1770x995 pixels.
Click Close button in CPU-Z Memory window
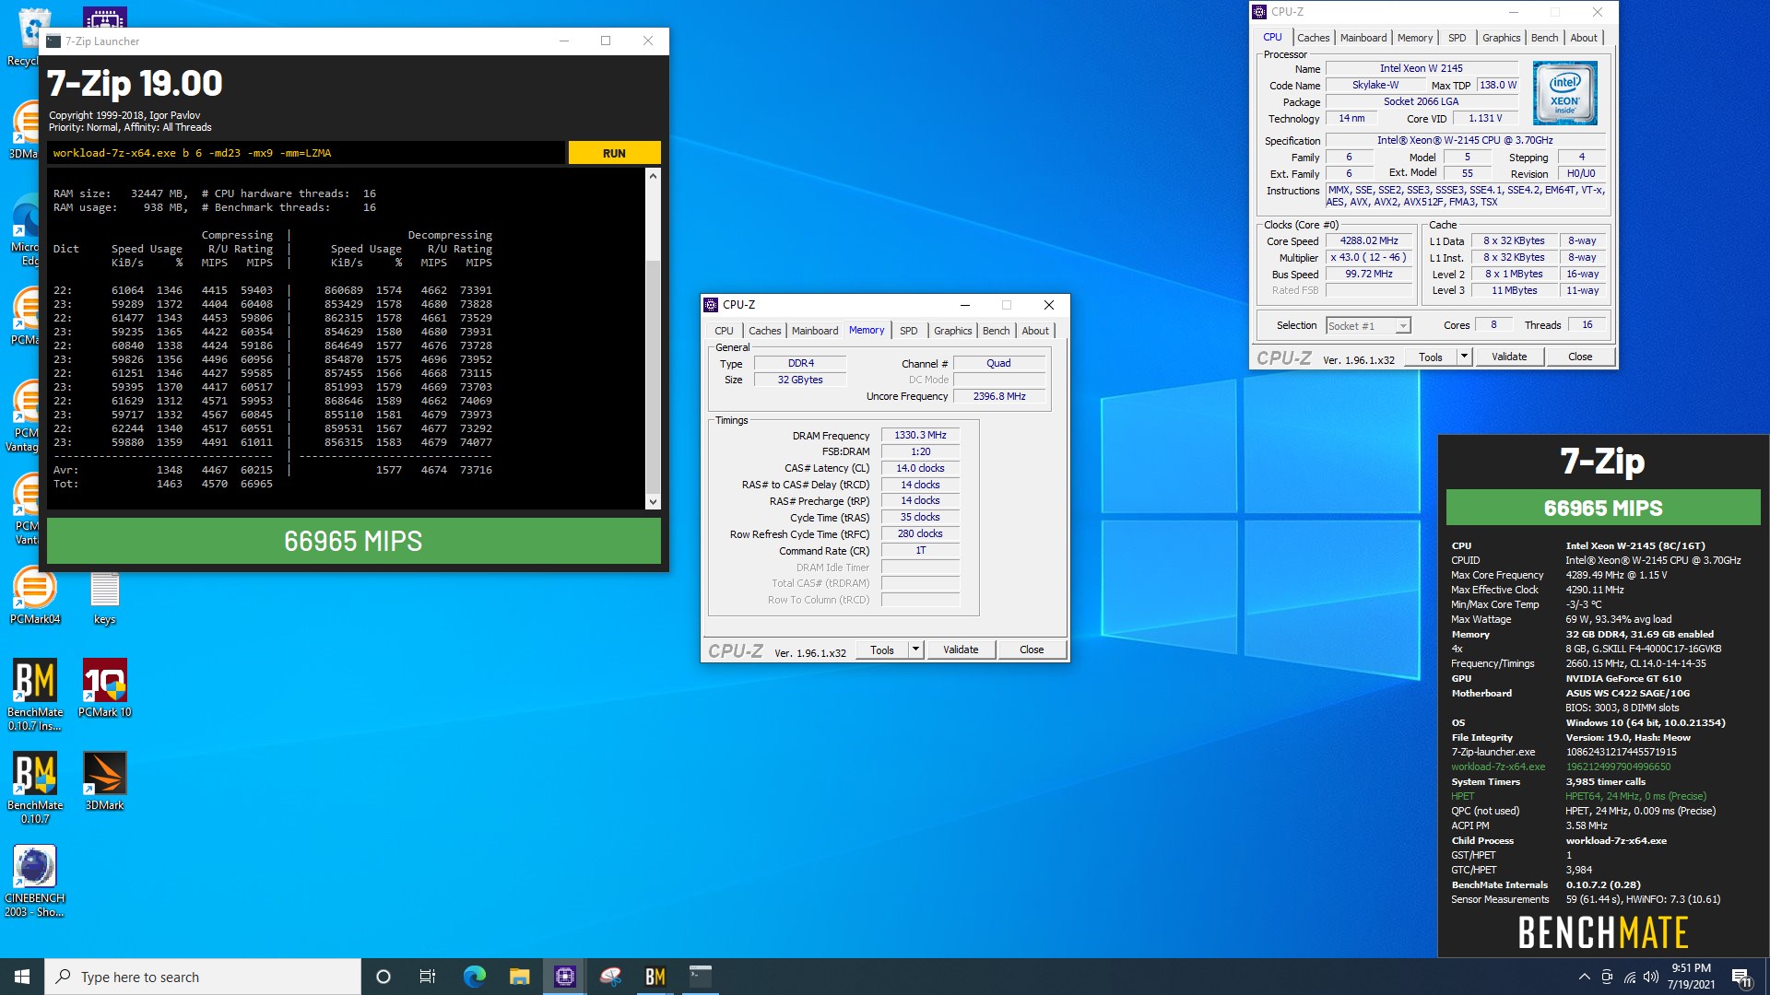(1031, 650)
